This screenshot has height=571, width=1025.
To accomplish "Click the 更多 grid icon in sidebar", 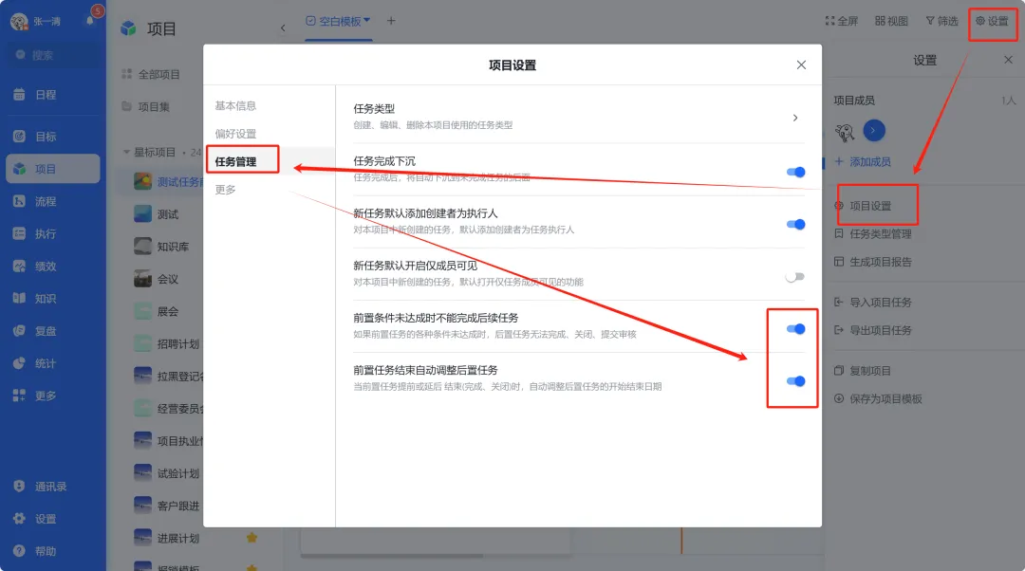I will click(x=19, y=396).
